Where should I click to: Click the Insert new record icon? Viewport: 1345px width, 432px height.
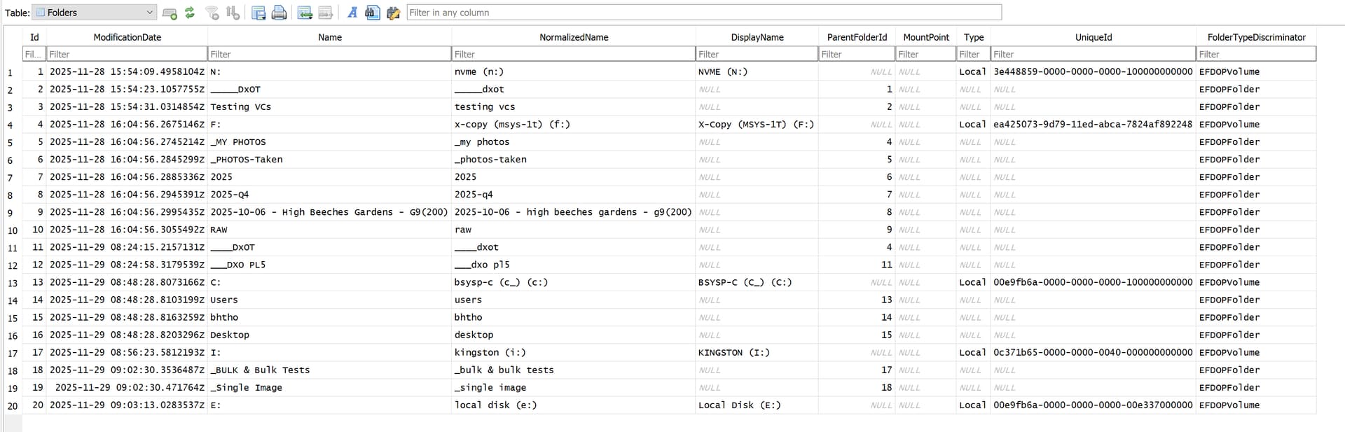[305, 13]
